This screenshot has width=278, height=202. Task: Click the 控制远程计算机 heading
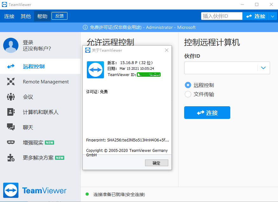point(212,42)
